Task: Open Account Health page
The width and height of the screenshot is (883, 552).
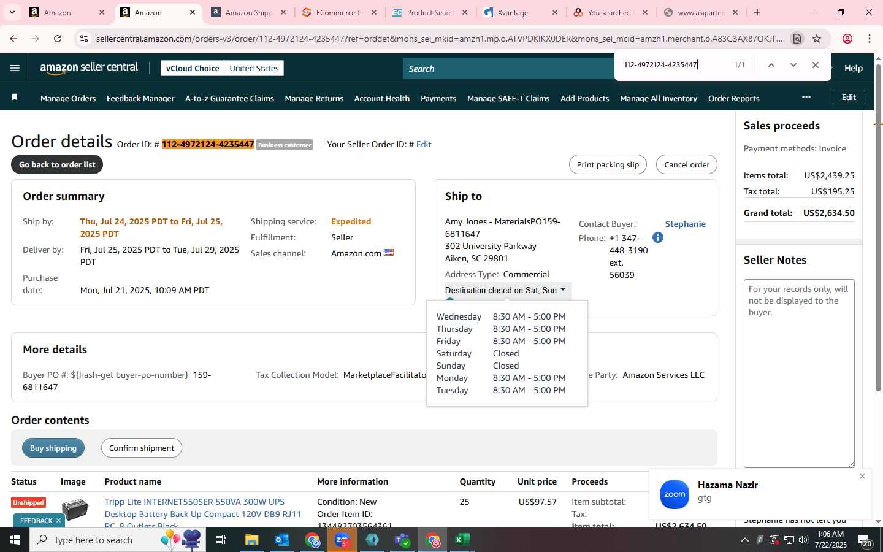Action: tap(382, 98)
